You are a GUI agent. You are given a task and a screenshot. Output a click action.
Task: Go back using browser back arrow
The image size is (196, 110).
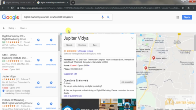[3, 8]
